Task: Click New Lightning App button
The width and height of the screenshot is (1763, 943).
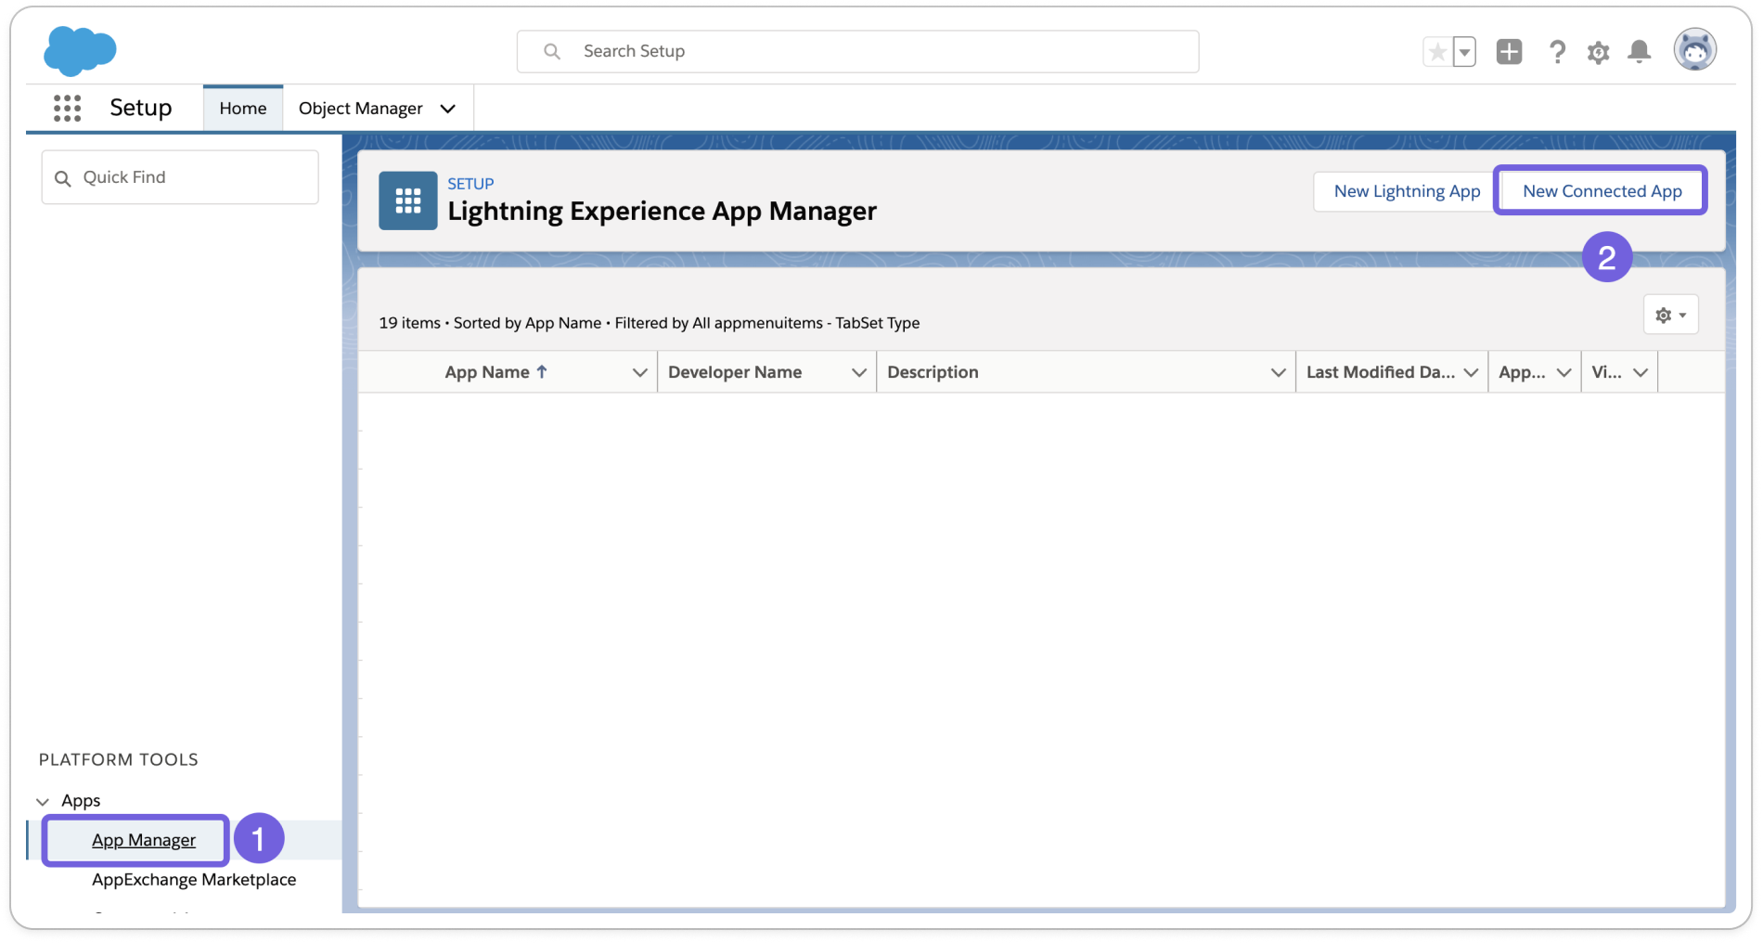Action: (x=1407, y=191)
